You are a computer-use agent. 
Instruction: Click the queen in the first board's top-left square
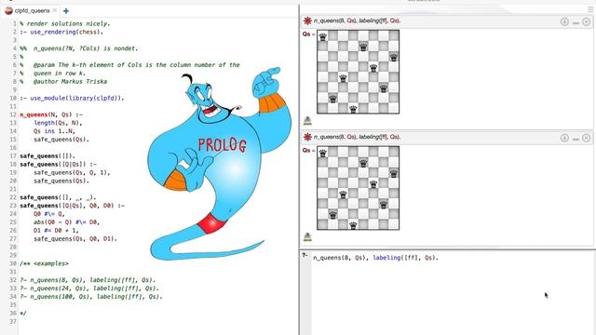tap(323, 37)
